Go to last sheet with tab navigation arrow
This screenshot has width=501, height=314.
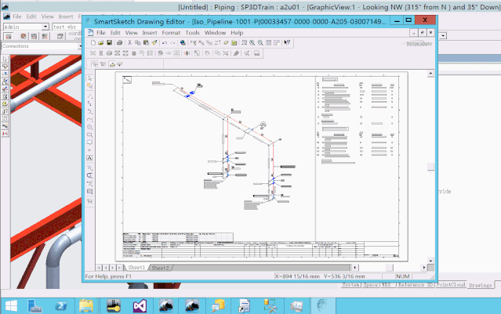pos(120,268)
